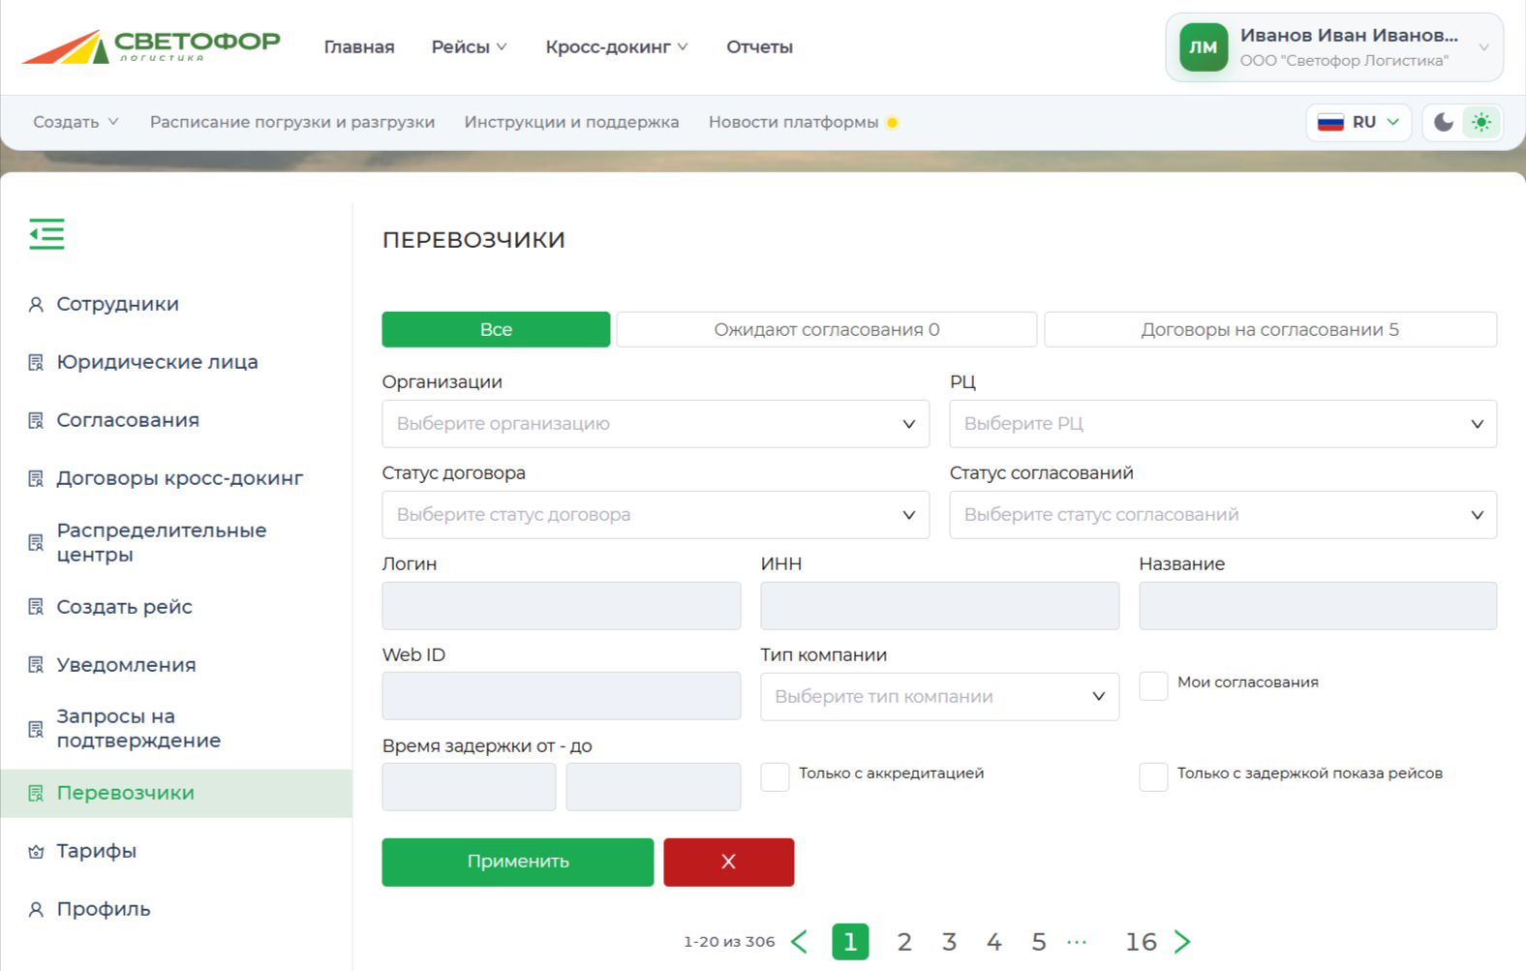Image resolution: width=1526 pixels, height=971 pixels.
Task: Click the Профиль person icon in sidebar
Action: click(36, 909)
